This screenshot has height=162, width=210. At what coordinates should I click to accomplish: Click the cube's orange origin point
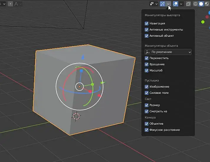tap(80, 87)
